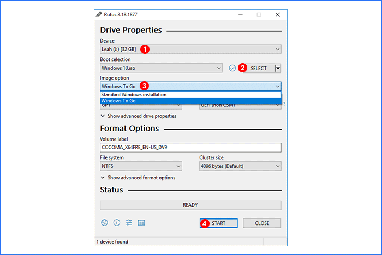This screenshot has width=382, height=255.
Task: Choose Windows To Go in the list
Action: point(190,101)
